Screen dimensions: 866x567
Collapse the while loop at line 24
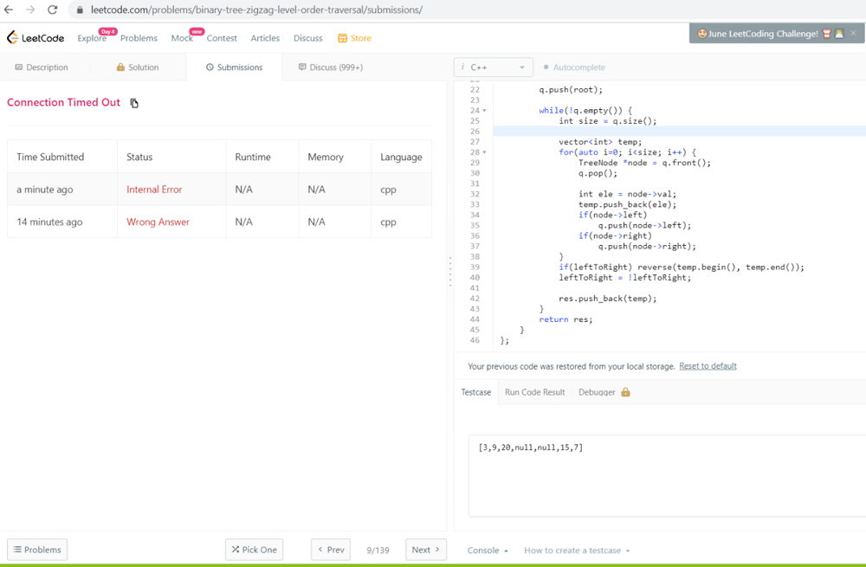[484, 111]
